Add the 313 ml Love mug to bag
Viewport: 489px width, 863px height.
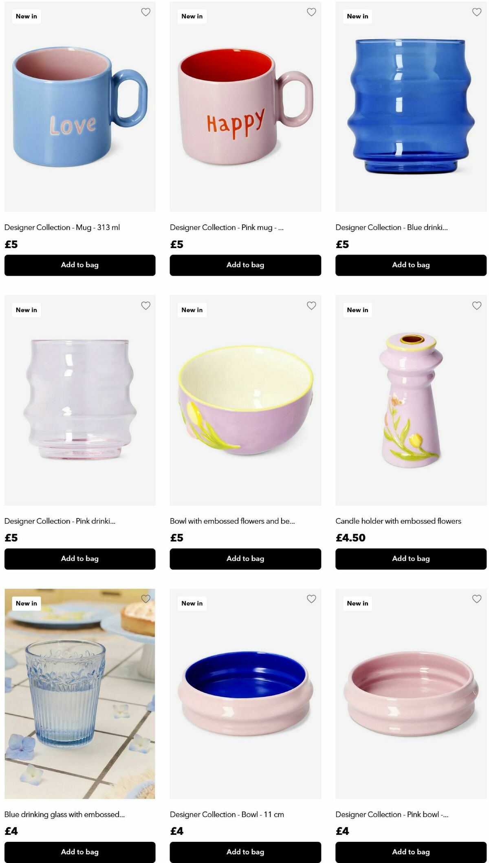(x=80, y=265)
